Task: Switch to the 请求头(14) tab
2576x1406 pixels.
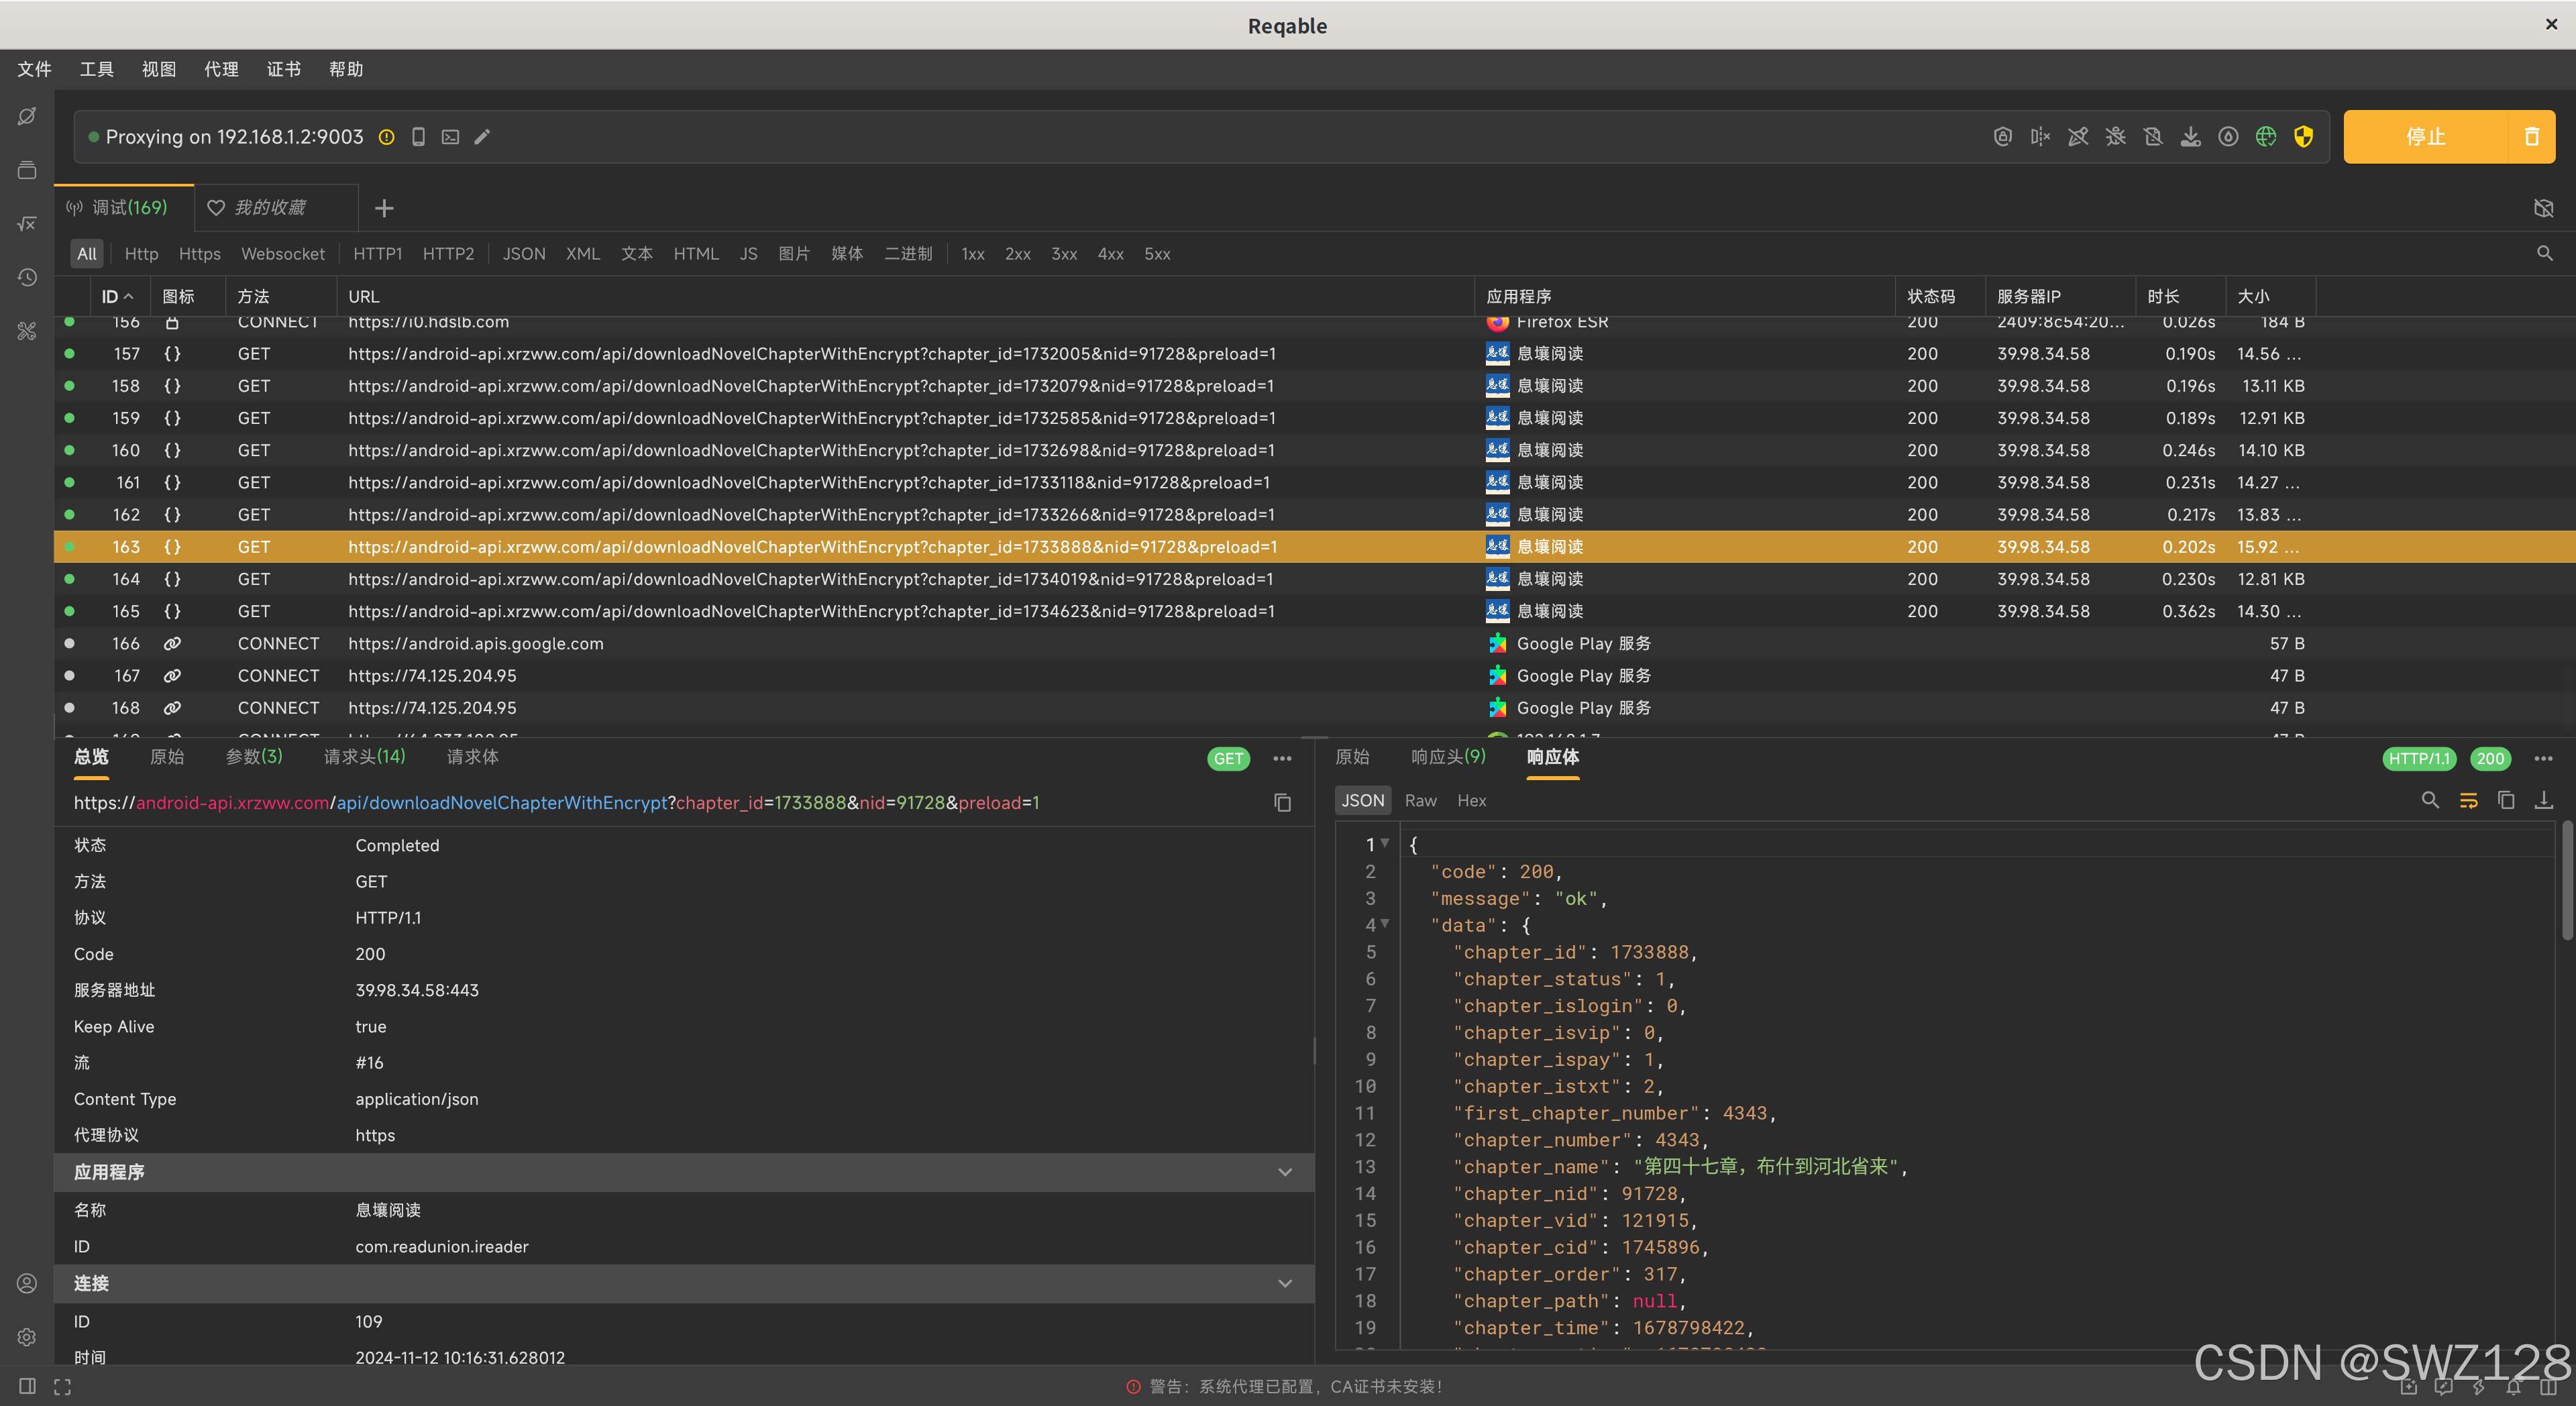Action: coord(364,757)
